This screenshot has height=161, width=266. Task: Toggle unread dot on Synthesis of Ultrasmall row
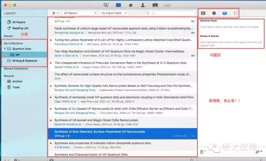(x=51, y=120)
